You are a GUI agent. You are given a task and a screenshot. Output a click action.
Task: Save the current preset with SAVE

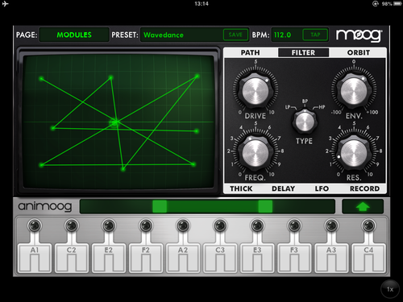click(x=235, y=35)
